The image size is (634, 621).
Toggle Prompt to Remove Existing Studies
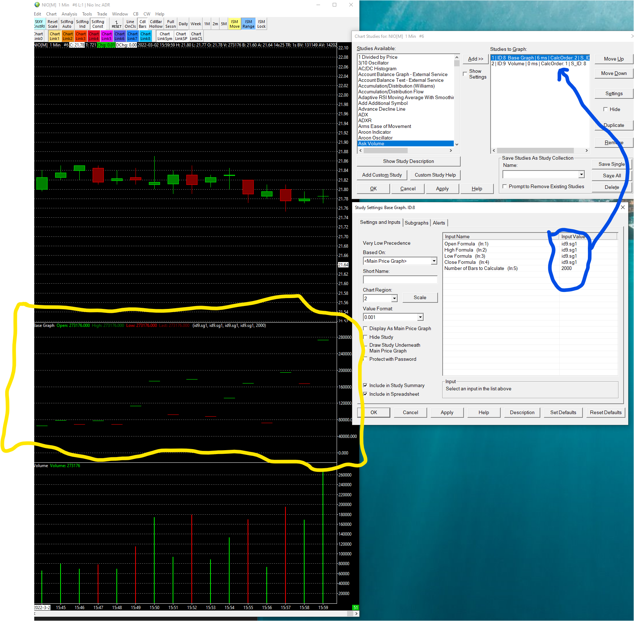pos(505,186)
